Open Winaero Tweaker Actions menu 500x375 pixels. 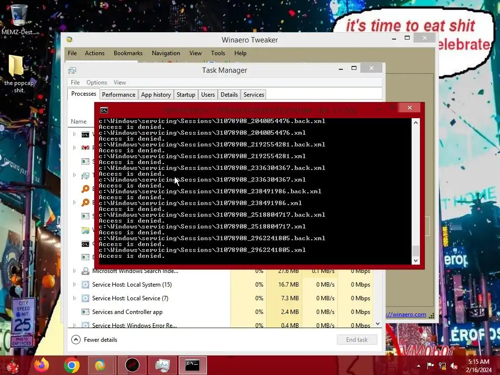(95, 53)
